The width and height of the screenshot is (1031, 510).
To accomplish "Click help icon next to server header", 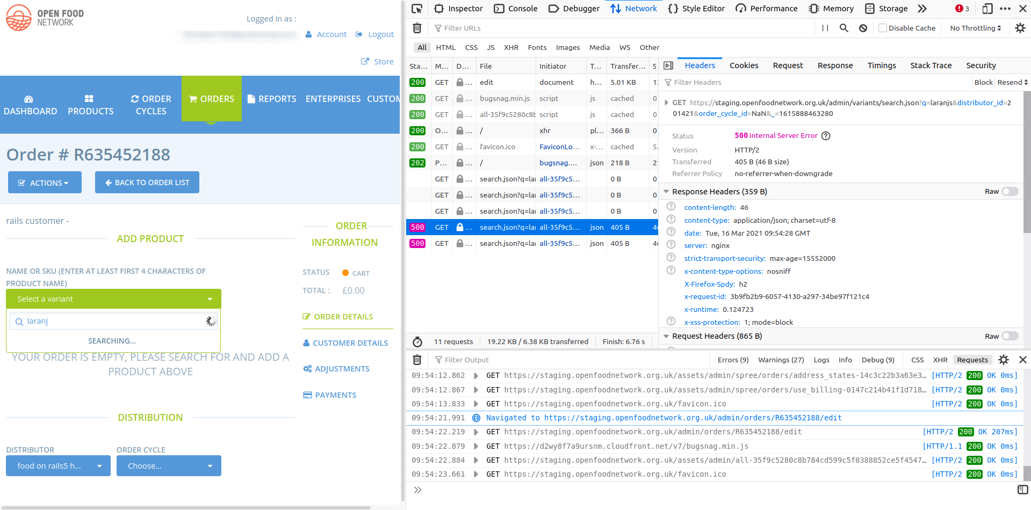I will click(x=671, y=245).
